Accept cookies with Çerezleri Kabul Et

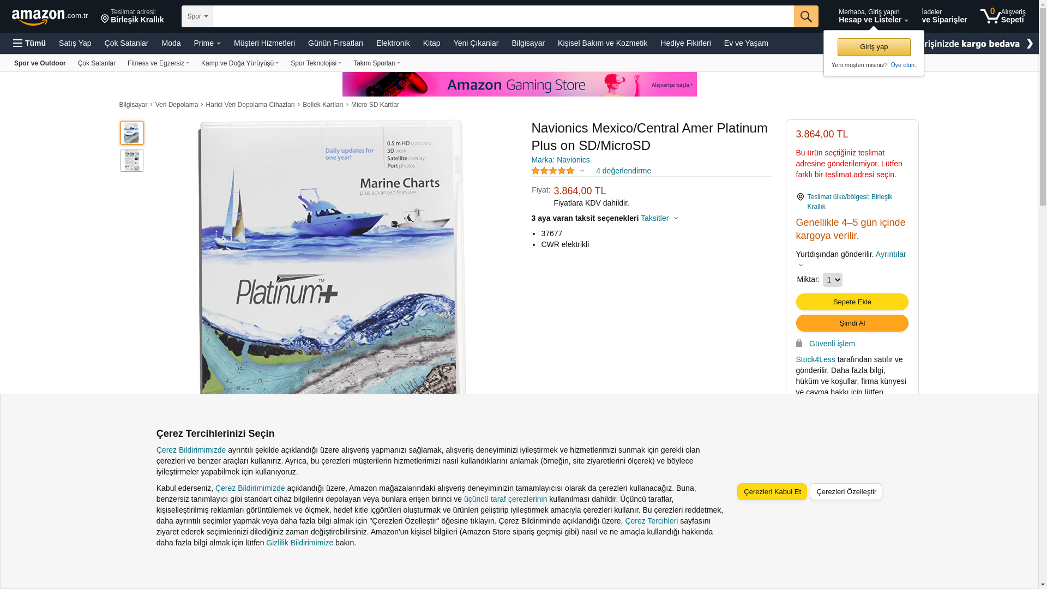click(772, 492)
